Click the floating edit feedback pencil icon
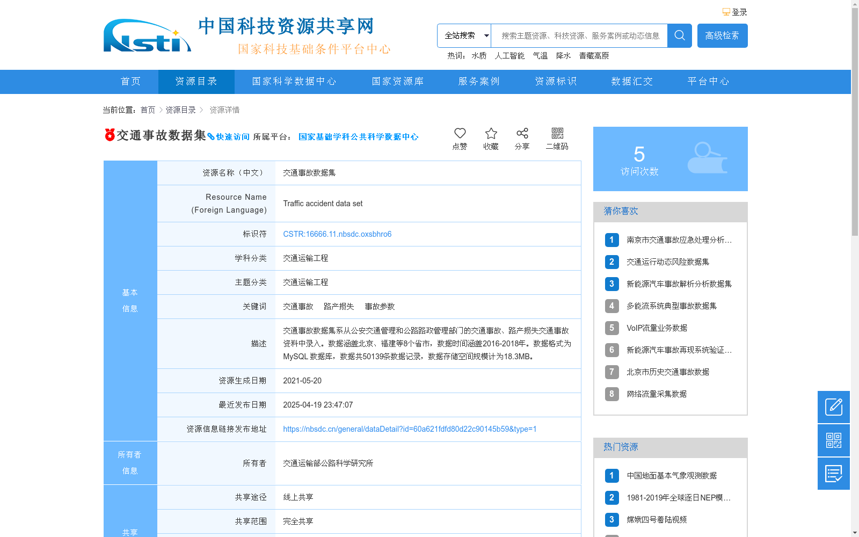This screenshot has height=537, width=859. 834,407
